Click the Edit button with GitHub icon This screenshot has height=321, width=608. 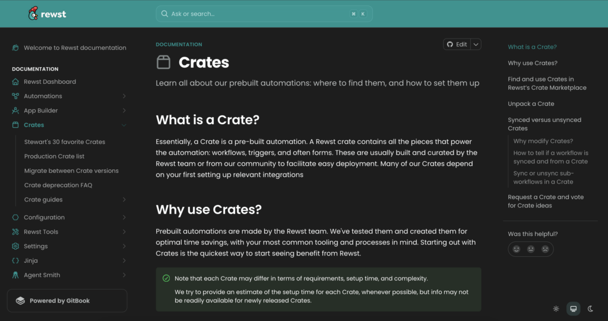tap(457, 44)
